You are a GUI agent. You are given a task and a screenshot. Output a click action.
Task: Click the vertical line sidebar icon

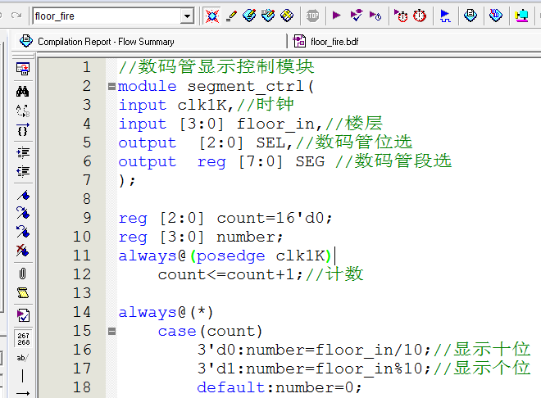pos(23,376)
